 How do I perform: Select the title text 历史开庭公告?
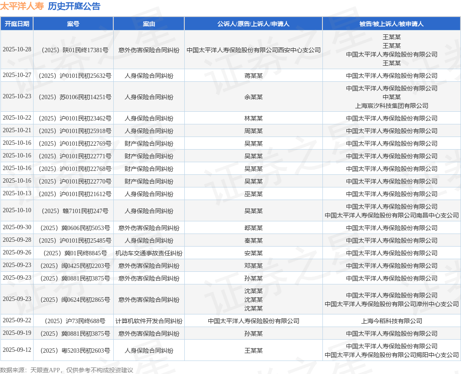click(74, 6)
